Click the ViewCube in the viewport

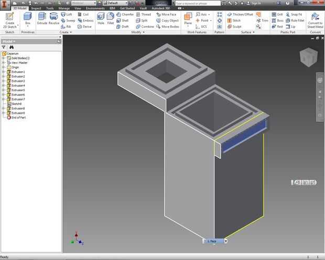tap(309, 57)
